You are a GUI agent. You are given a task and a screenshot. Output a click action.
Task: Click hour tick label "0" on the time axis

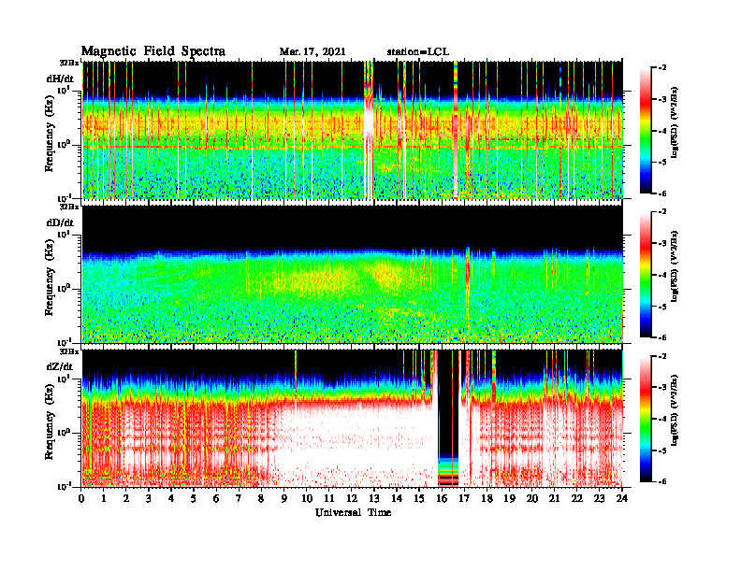(x=81, y=499)
